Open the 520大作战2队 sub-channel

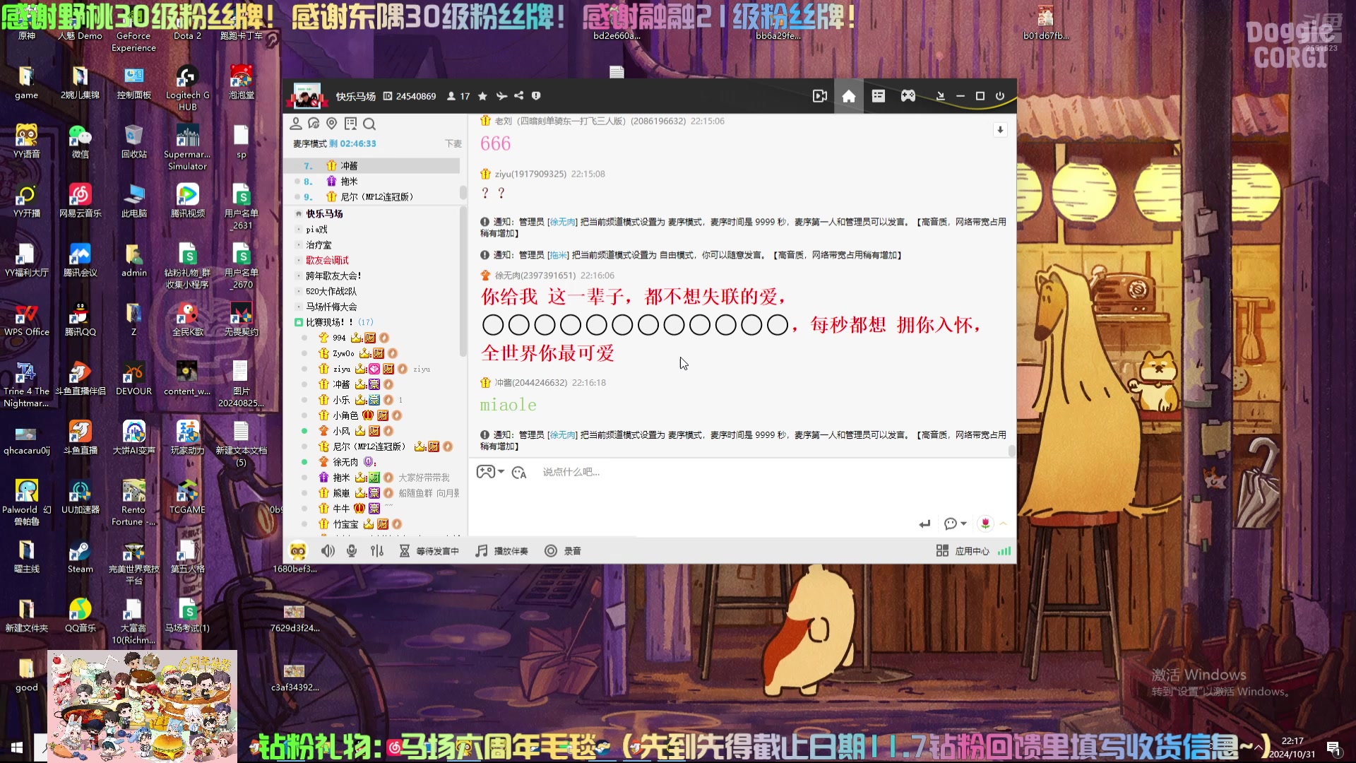tap(331, 291)
